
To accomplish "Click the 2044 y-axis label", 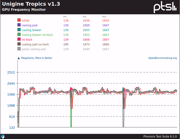I will coord(11,84).
